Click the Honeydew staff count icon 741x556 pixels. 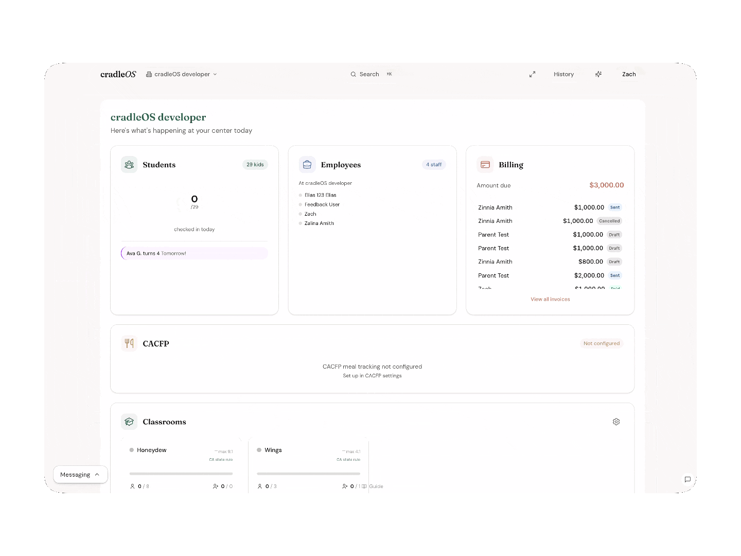coord(216,486)
